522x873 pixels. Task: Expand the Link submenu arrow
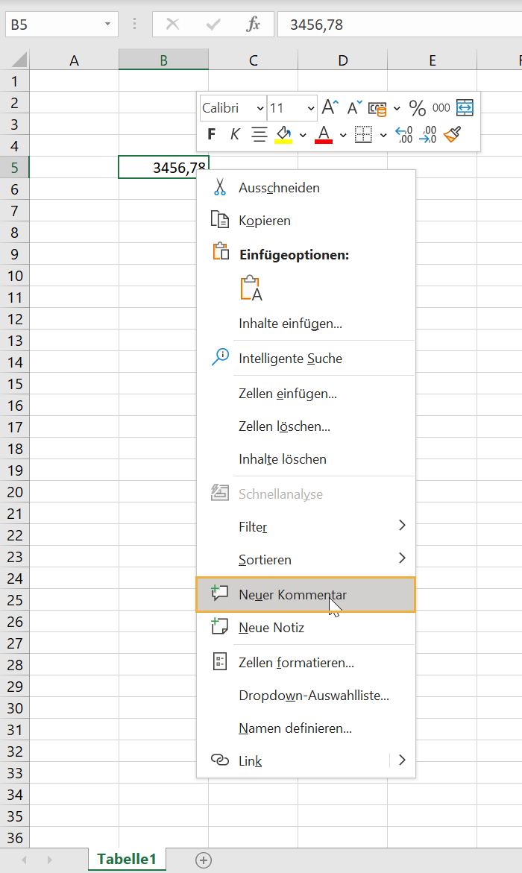pos(402,760)
